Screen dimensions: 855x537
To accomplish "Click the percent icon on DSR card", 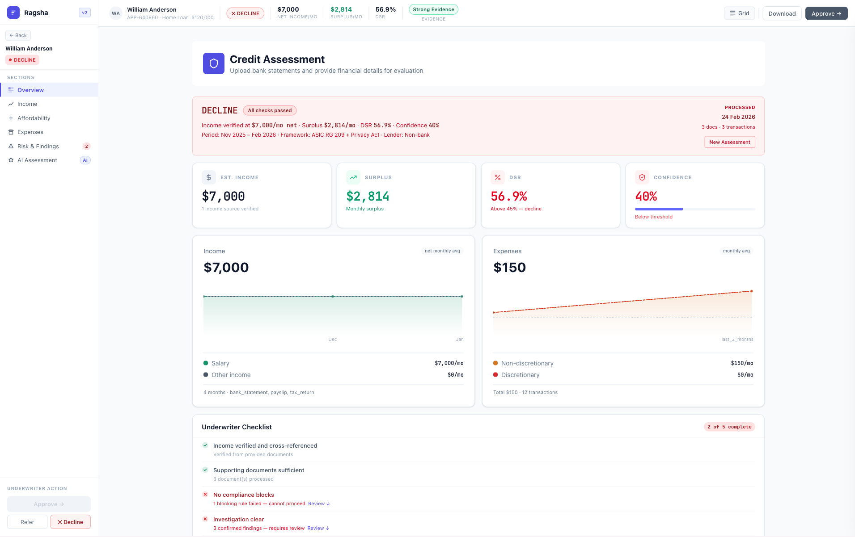I will [x=497, y=177].
